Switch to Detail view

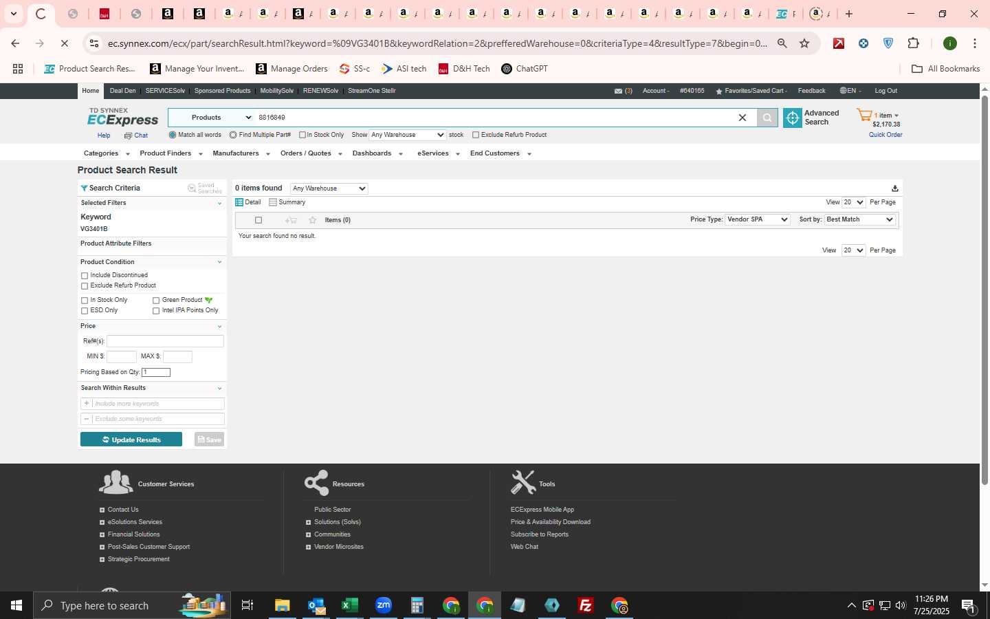click(248, 202)
